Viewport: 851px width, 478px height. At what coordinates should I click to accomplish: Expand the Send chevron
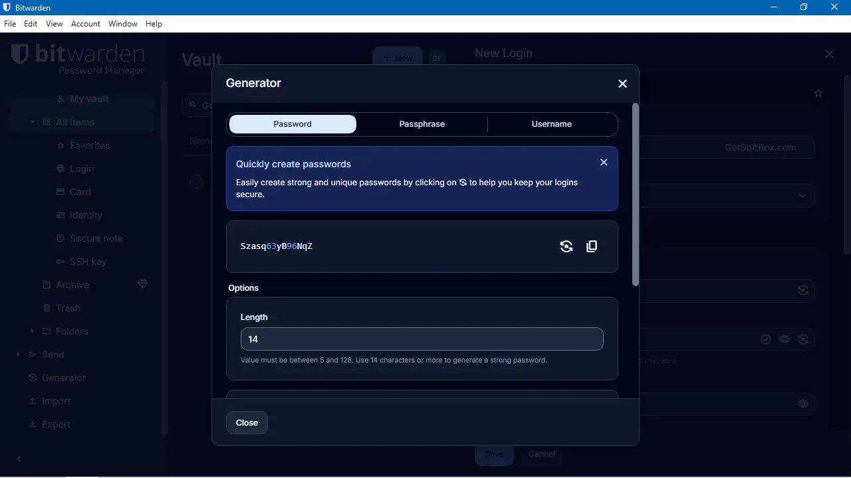(18, 355)
